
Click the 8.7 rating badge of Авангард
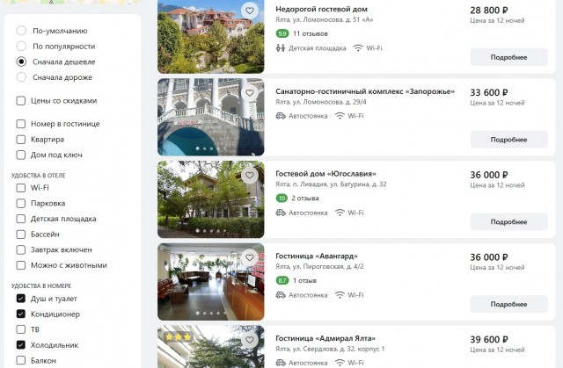pos(282,280)
